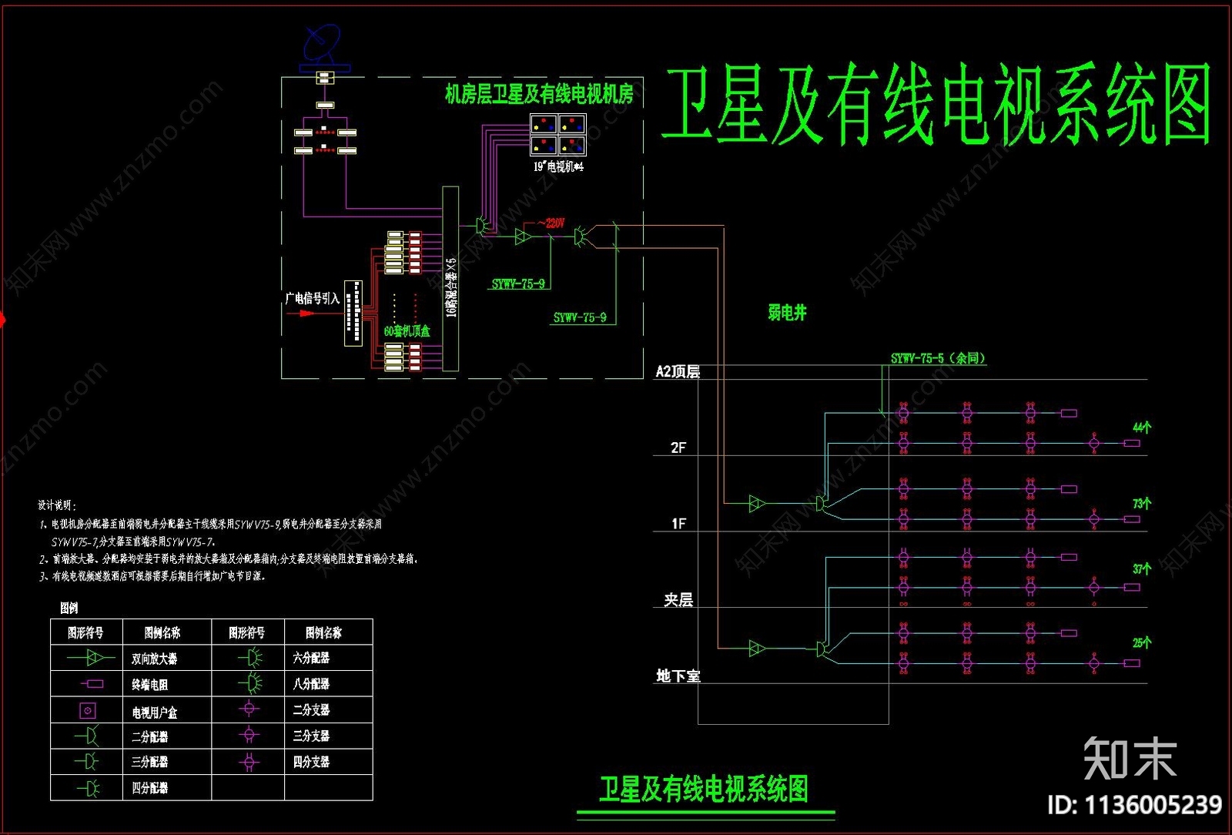Screen dimensions: 1232x835
Task: Click the 25个 count label
Action: click(x=1141, y=642)
